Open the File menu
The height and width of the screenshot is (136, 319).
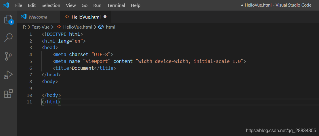tap(19, 5)
